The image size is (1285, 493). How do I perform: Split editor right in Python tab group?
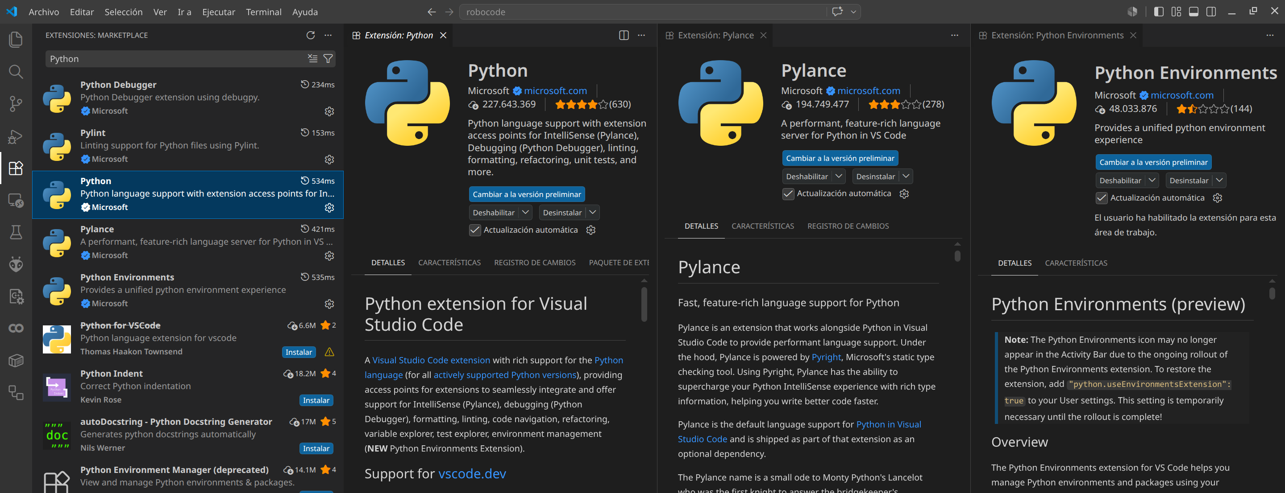624,35
